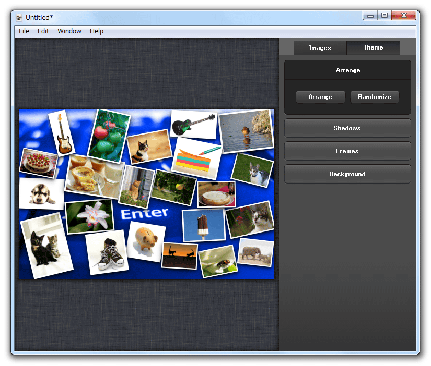
Task: Click the application icon in title bar
Action: (19, 18)
